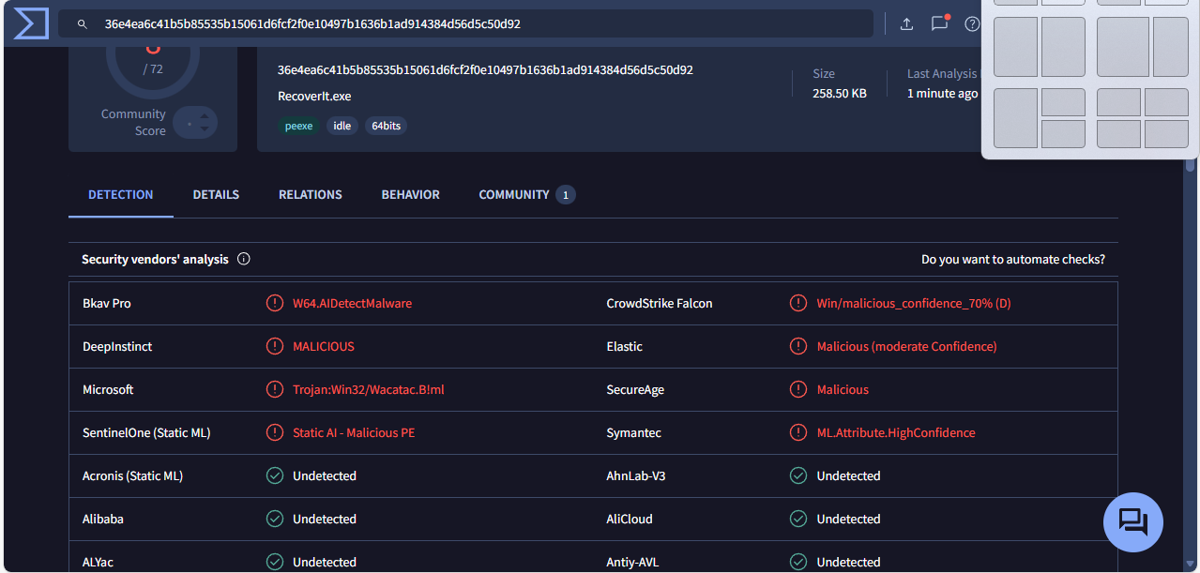Snap to top-left zone of the four-quadrant layout
1200x573 pixels.
click(x=1118, y=102)
